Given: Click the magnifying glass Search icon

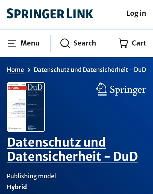Looking at the screenshot, I should pyautogui.click(x=65, y=43).
